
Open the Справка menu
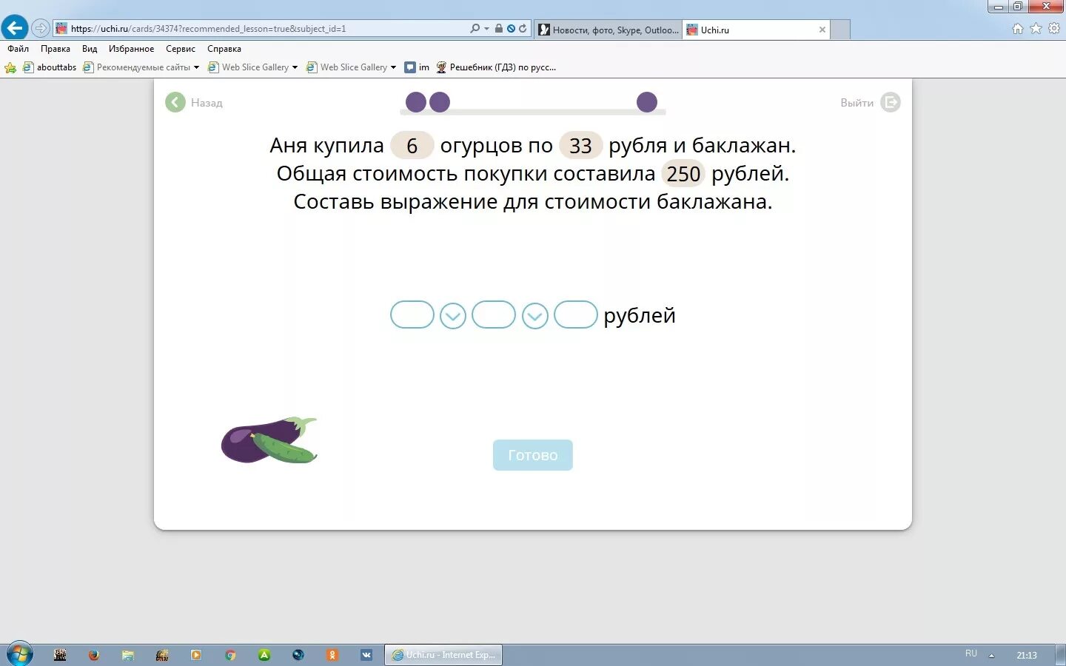click(x=224, y=49)
